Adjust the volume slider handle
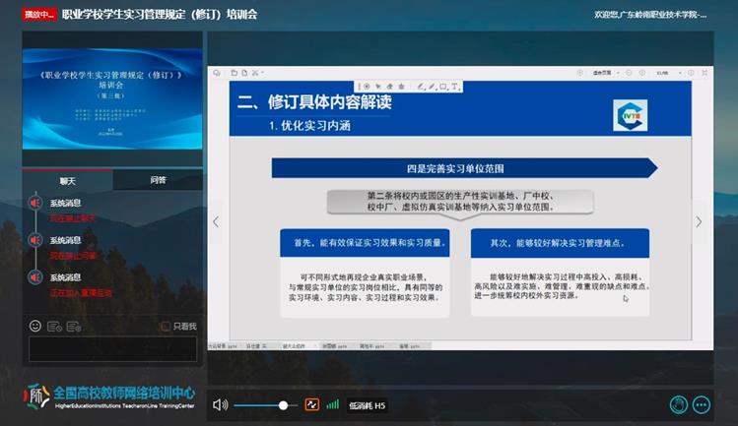 click(x=284, y=405)
